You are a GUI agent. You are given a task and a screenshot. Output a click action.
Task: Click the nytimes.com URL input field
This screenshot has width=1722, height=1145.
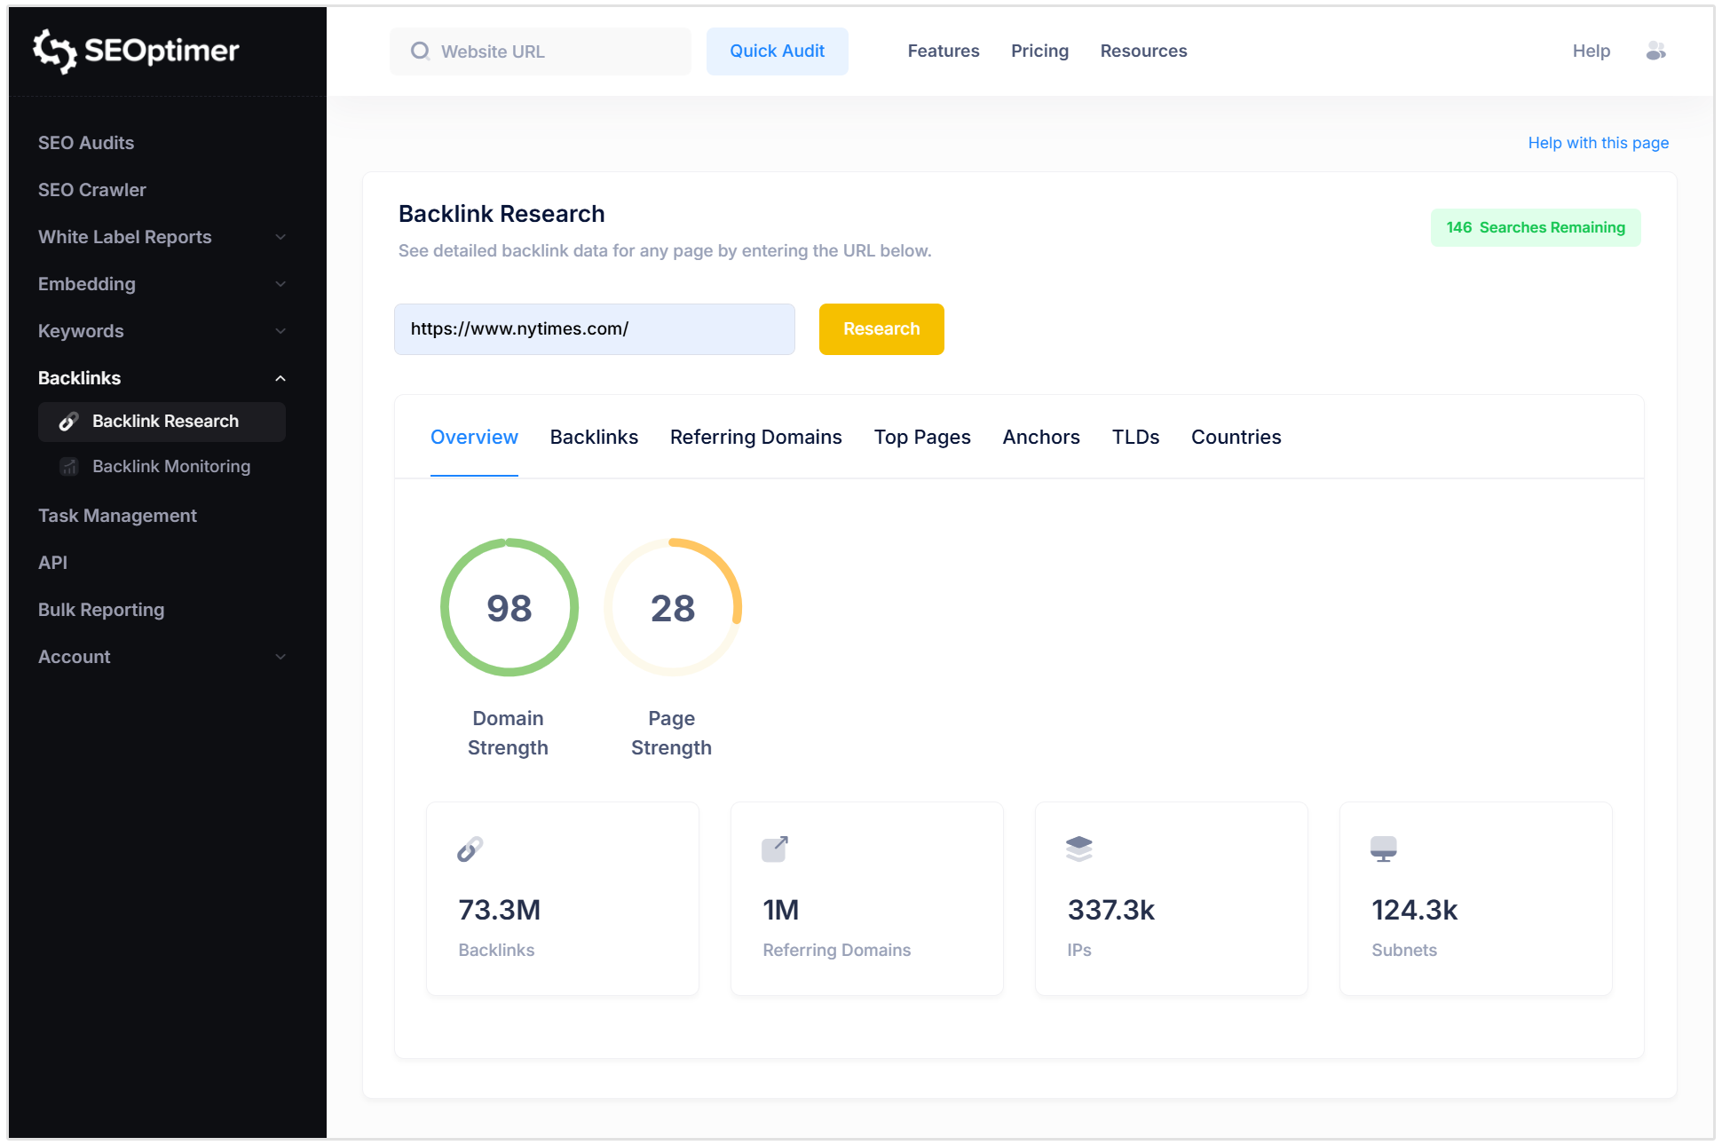click(595, 329)
